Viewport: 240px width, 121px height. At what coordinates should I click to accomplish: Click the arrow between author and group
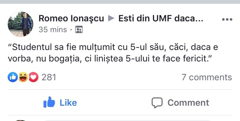(111, 18)
